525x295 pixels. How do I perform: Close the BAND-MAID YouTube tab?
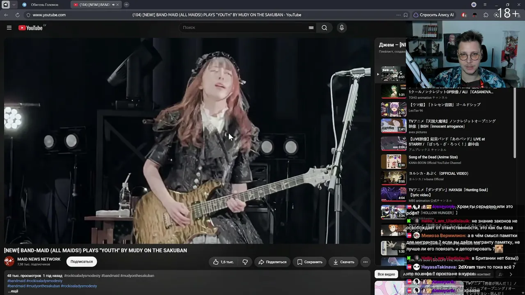point(117,5)
